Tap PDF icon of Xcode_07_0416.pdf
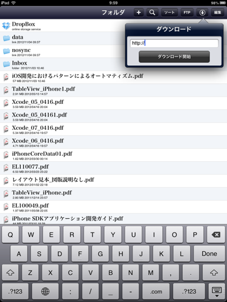This screenshot has width=227, height=302. point(6,129)
